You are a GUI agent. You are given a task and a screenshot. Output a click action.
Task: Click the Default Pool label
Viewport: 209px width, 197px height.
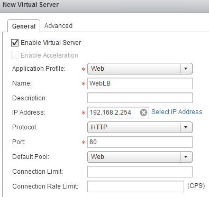click(x=31, y=157)
